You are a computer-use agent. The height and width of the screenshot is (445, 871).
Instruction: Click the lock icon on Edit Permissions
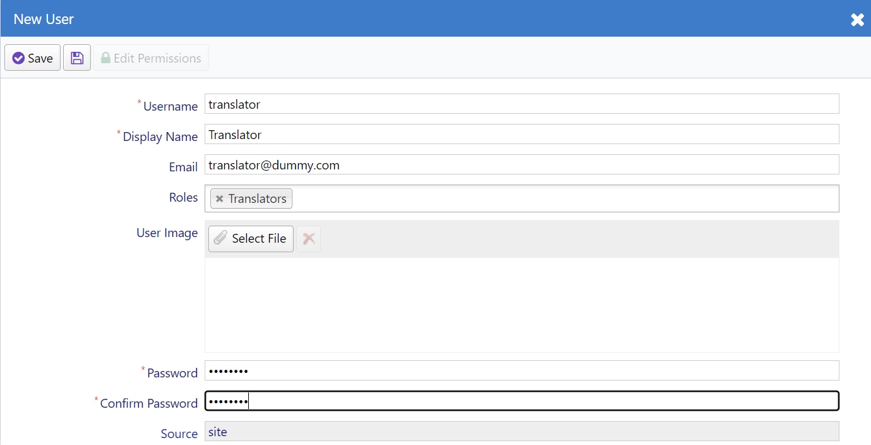107,58
